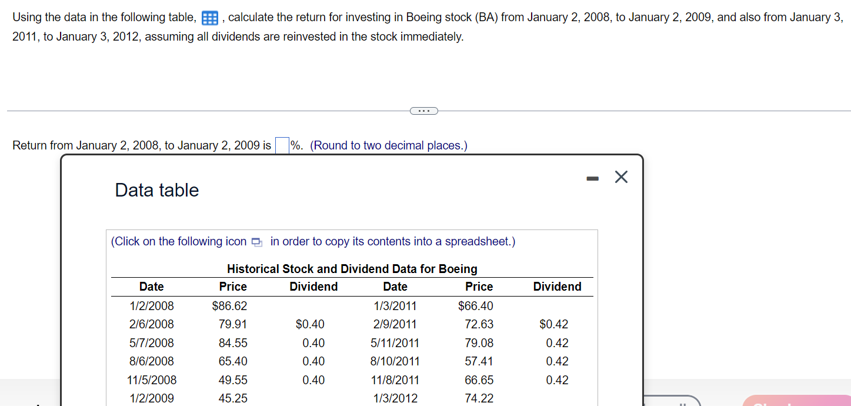Minimize the Data table dialog
The image size is (851, 406).
[592, 177]
